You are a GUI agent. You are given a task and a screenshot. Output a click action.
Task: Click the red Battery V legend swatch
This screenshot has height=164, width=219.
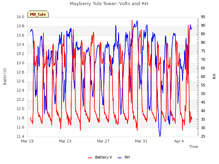click(90, 158)
